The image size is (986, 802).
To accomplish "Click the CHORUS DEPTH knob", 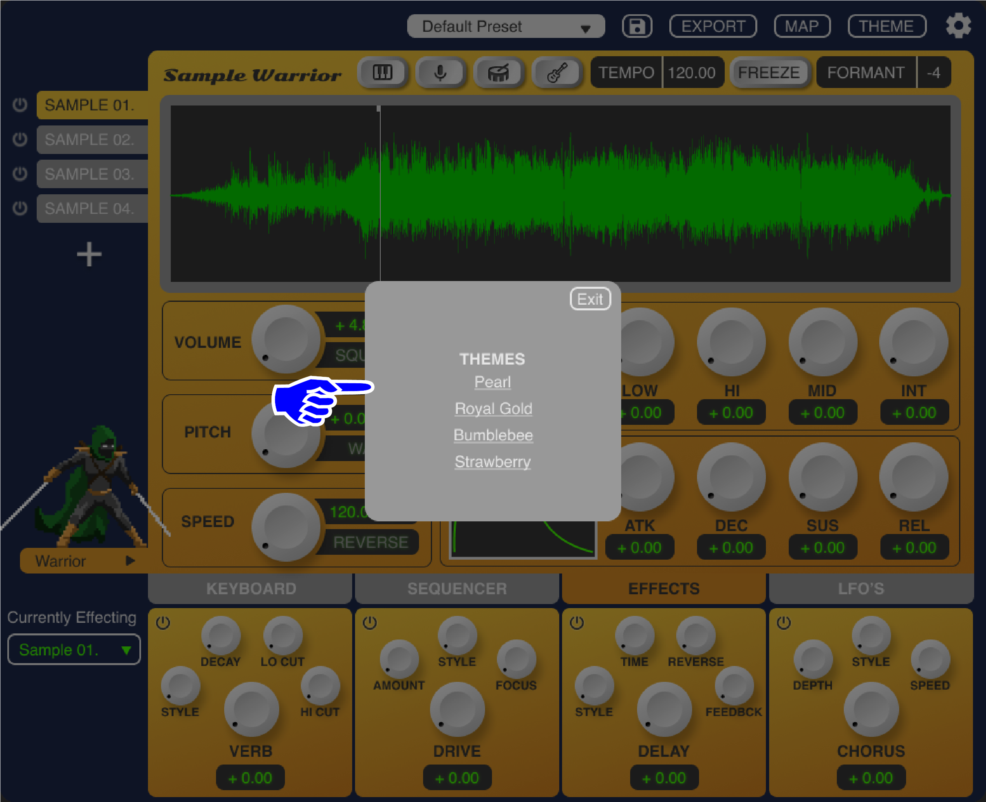I will (813, 659).
